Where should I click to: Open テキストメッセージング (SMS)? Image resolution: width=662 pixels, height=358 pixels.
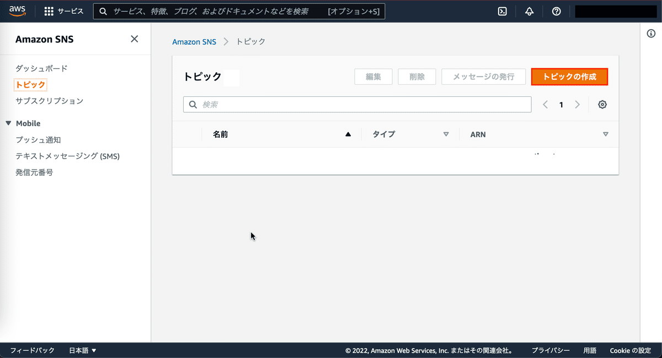(67, 156)
